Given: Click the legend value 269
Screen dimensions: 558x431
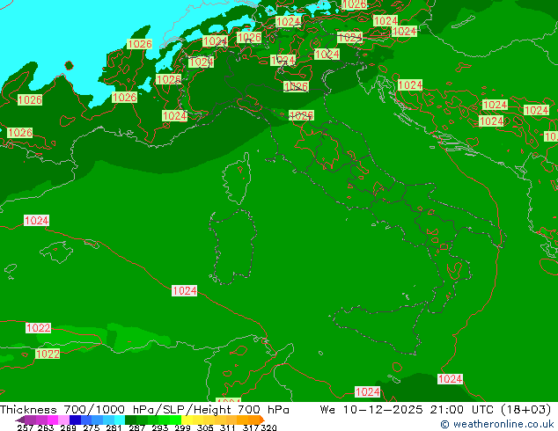Looking at the screenshot, I should [x=68, y=427].
